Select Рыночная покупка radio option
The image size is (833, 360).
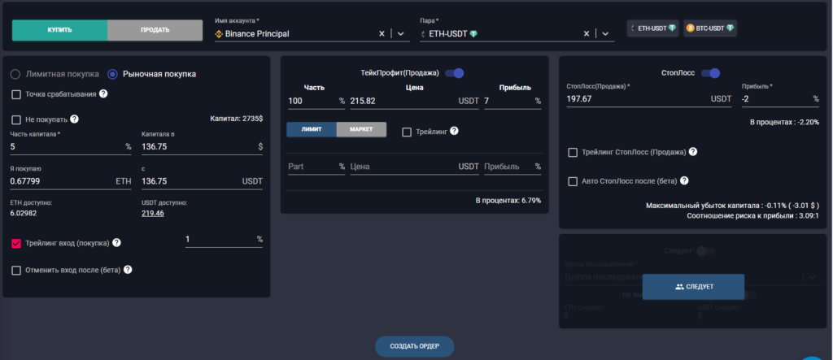pyautogui.click(x=112, y=74)
